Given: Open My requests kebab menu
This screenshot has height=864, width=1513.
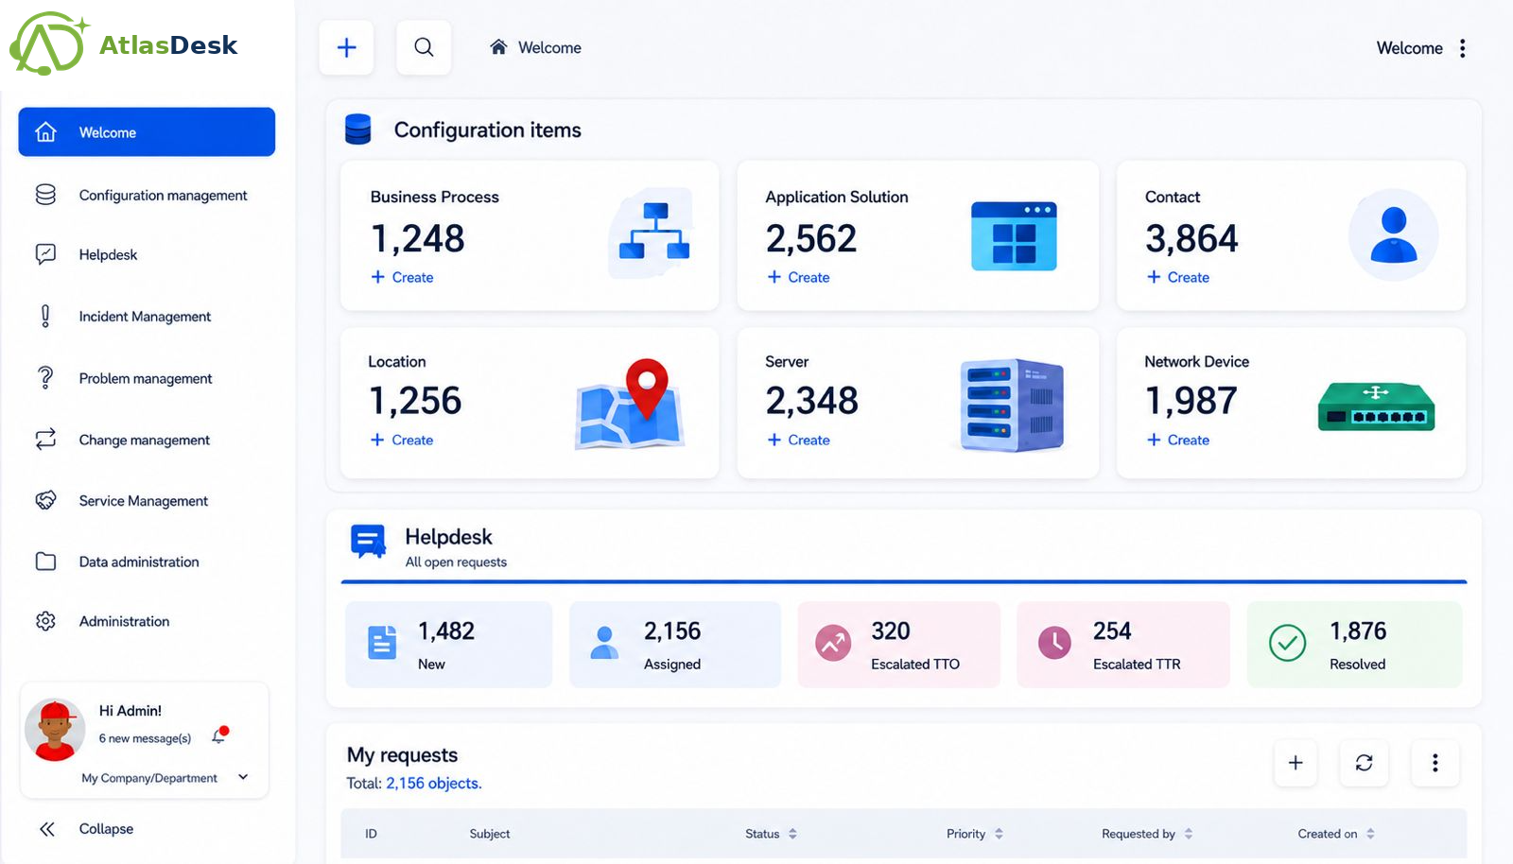Looking at the screenshot, I should click(x=1435, y=763).
